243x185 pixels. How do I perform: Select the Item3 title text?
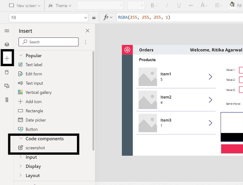[166, 120]
